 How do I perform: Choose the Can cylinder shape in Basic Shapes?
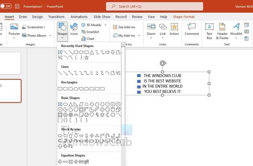(x=113, y=110)
